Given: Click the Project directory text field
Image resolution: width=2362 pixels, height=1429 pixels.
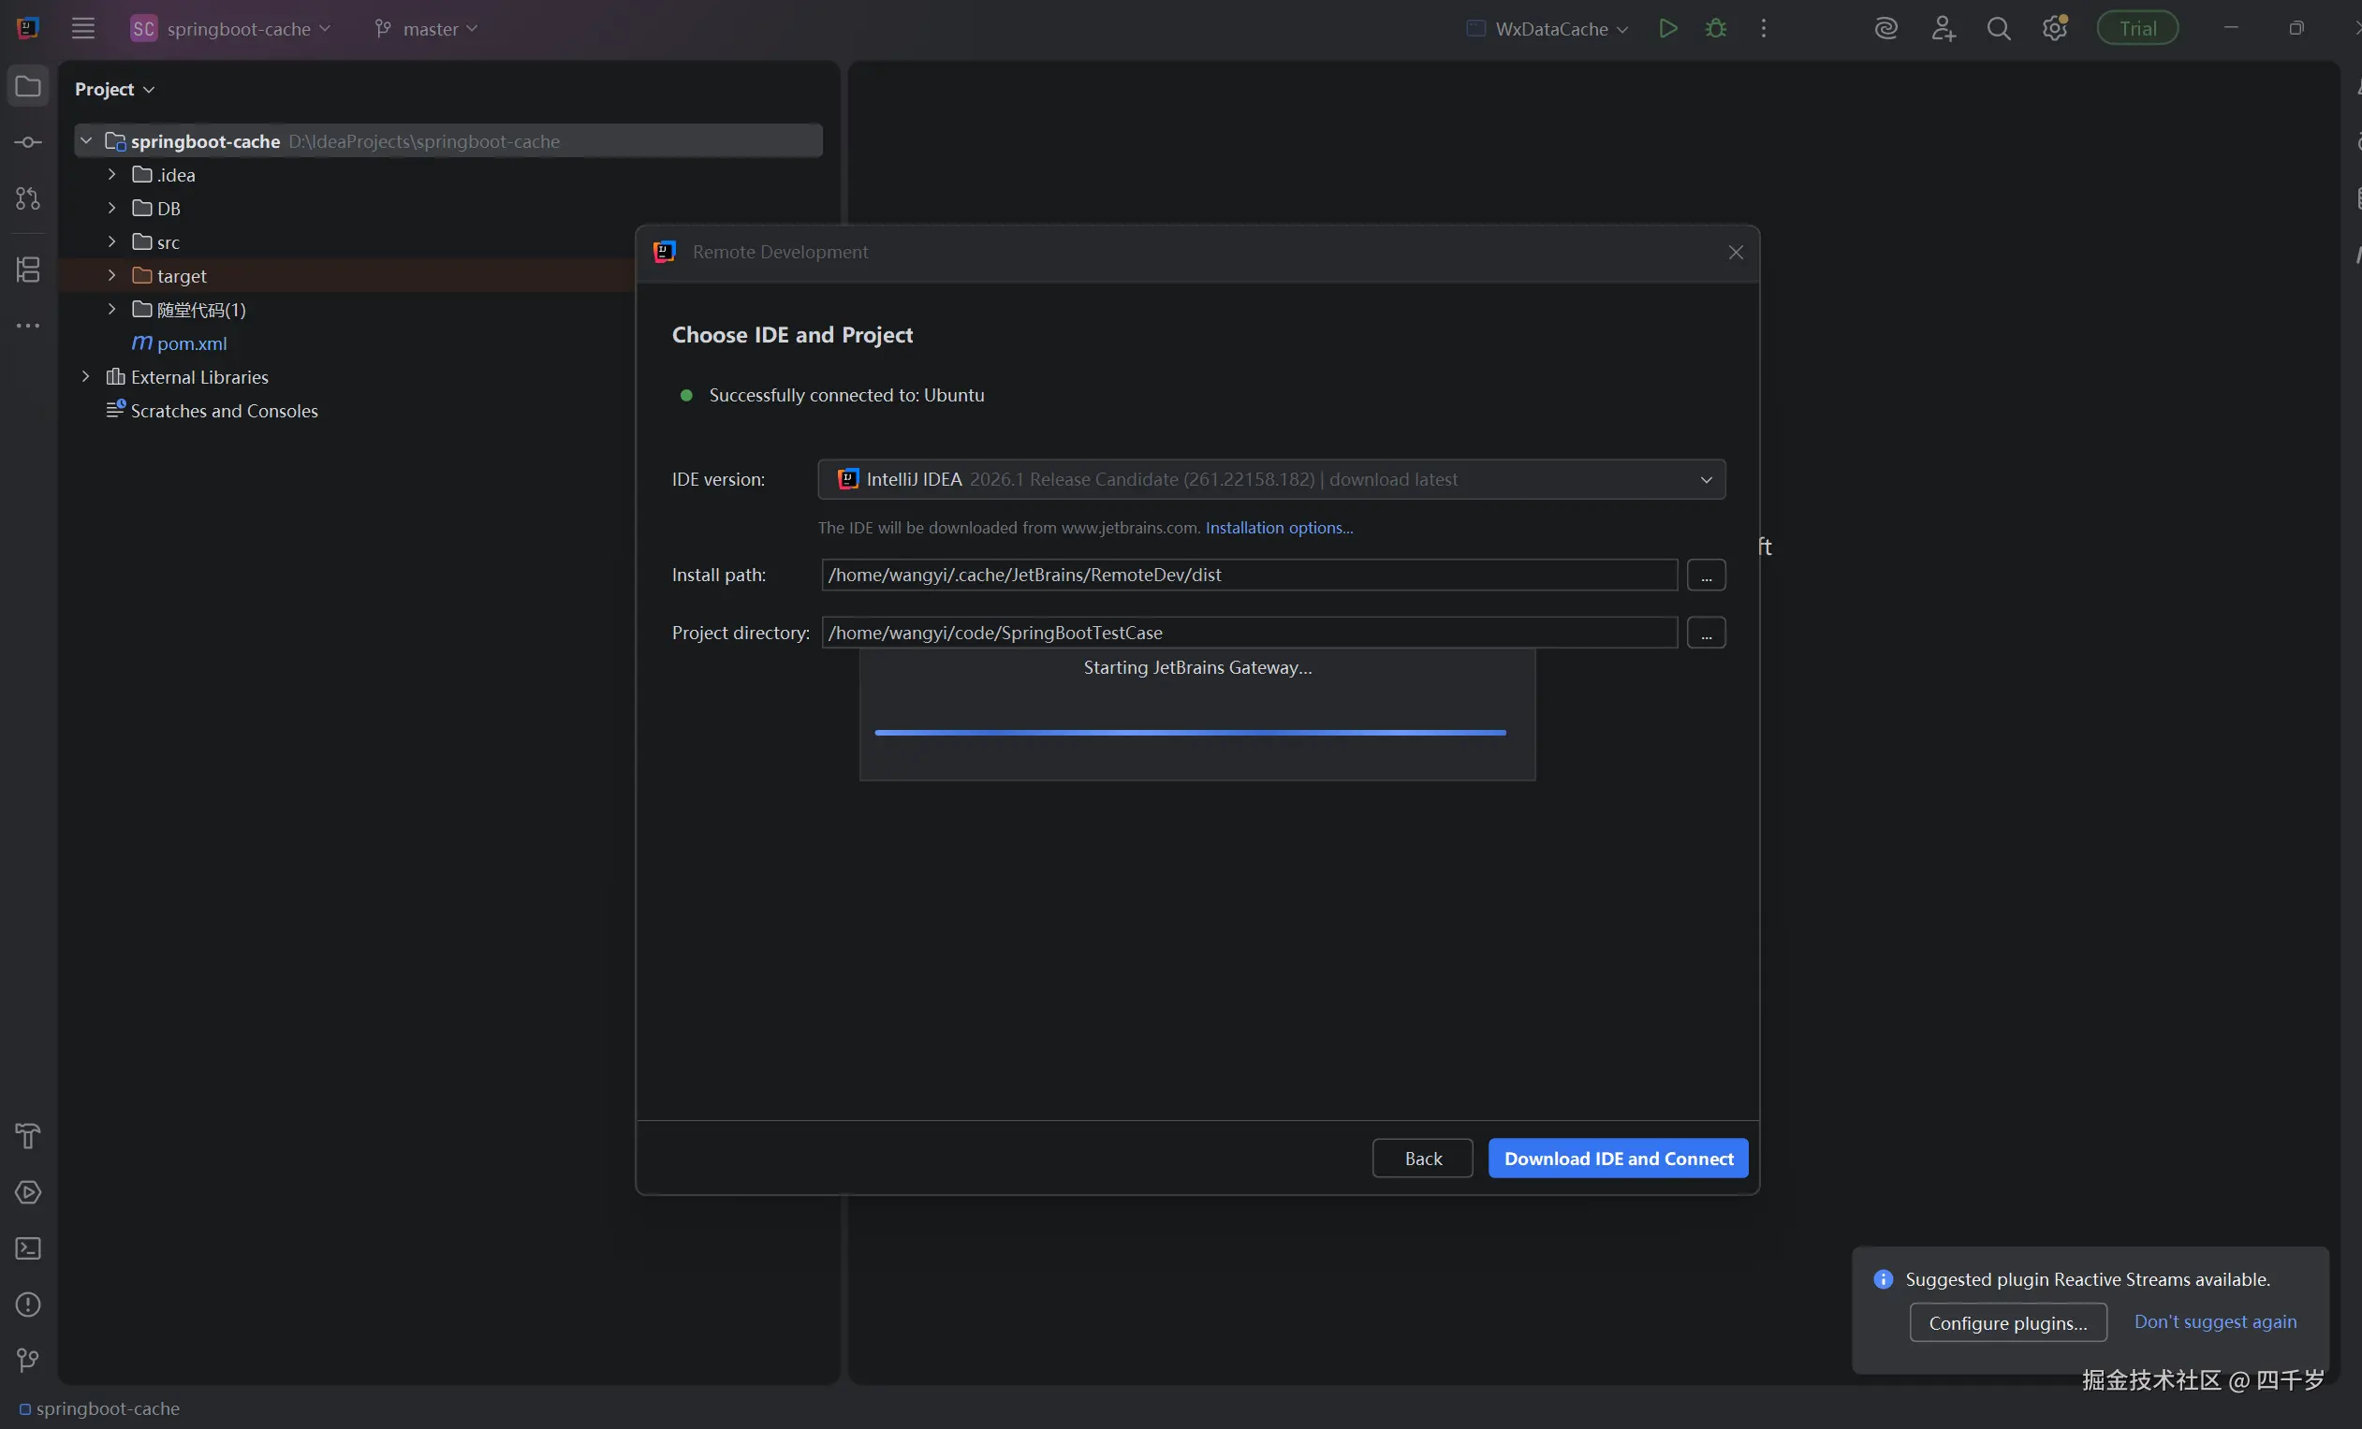Looking at the screenshot, I should coord(1248,633).
